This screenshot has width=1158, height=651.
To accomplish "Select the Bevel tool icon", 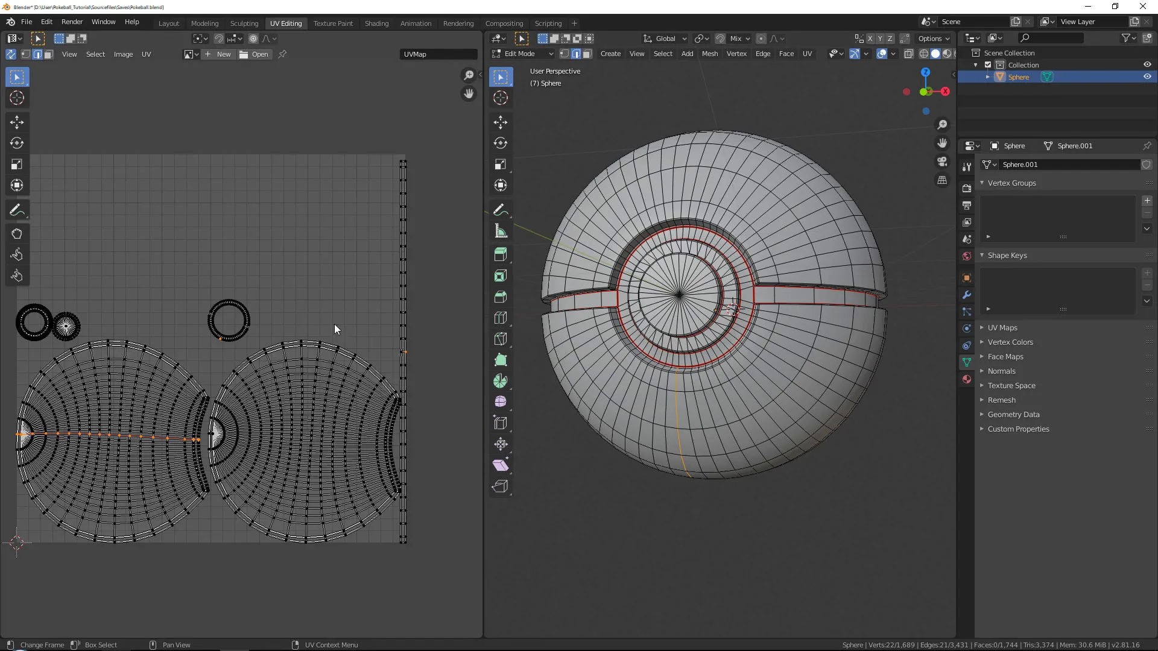I will click(x=500, y=297).
